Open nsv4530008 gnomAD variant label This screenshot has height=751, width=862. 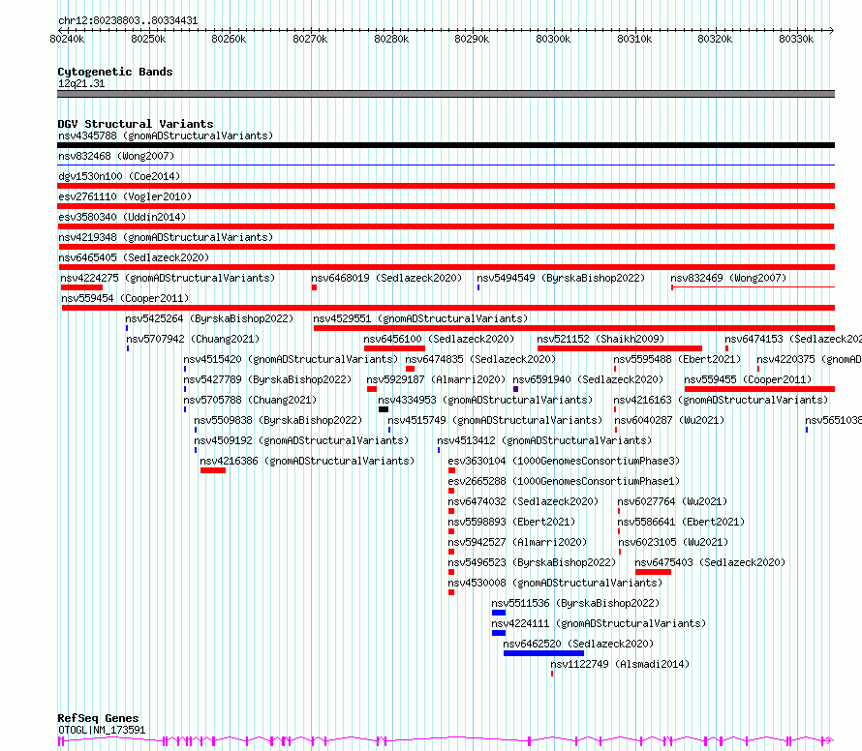(x=555, y=583)
